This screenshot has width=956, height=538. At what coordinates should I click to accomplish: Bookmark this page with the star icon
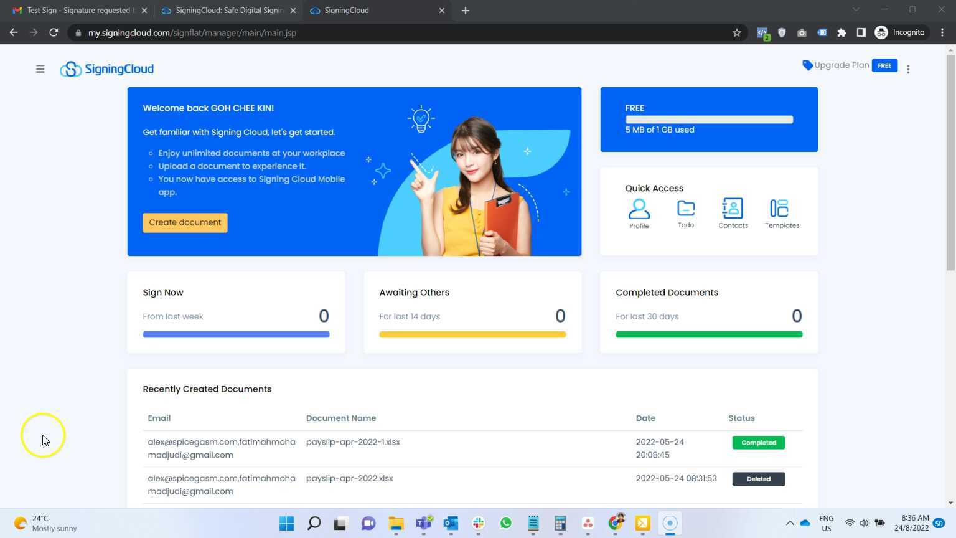[736, 32]
